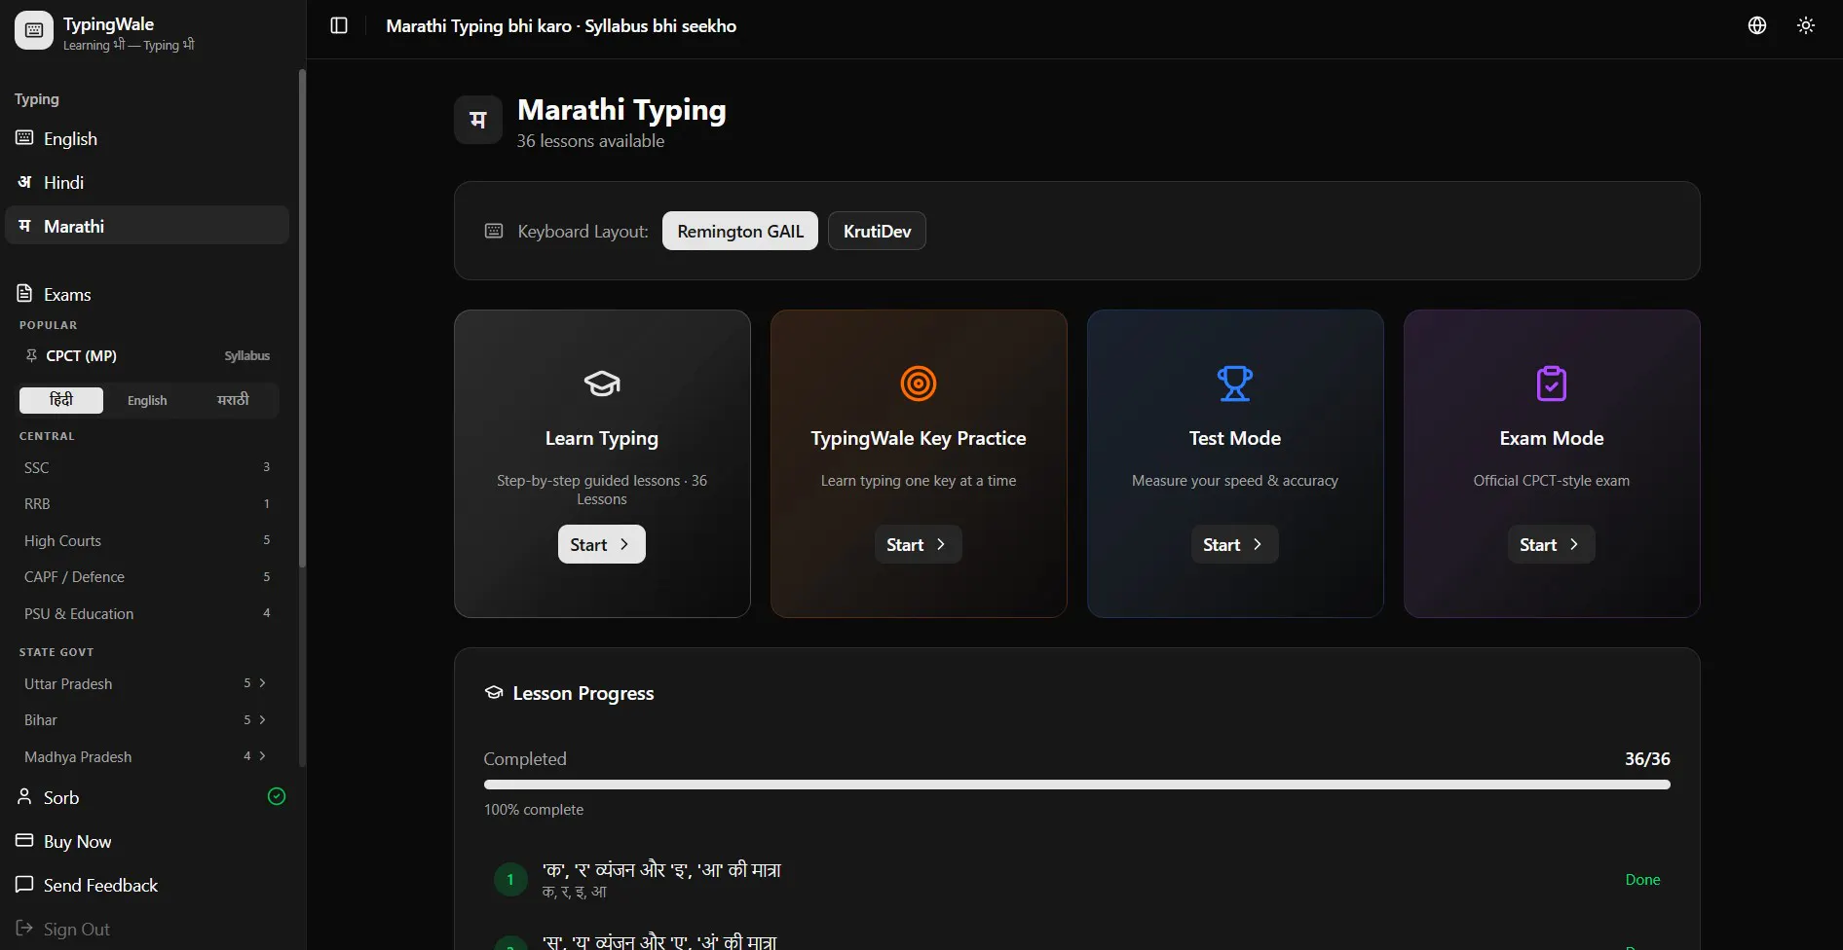Switch CPCT language to मराठी
The image size is (1843, 950).
(233, 400)
